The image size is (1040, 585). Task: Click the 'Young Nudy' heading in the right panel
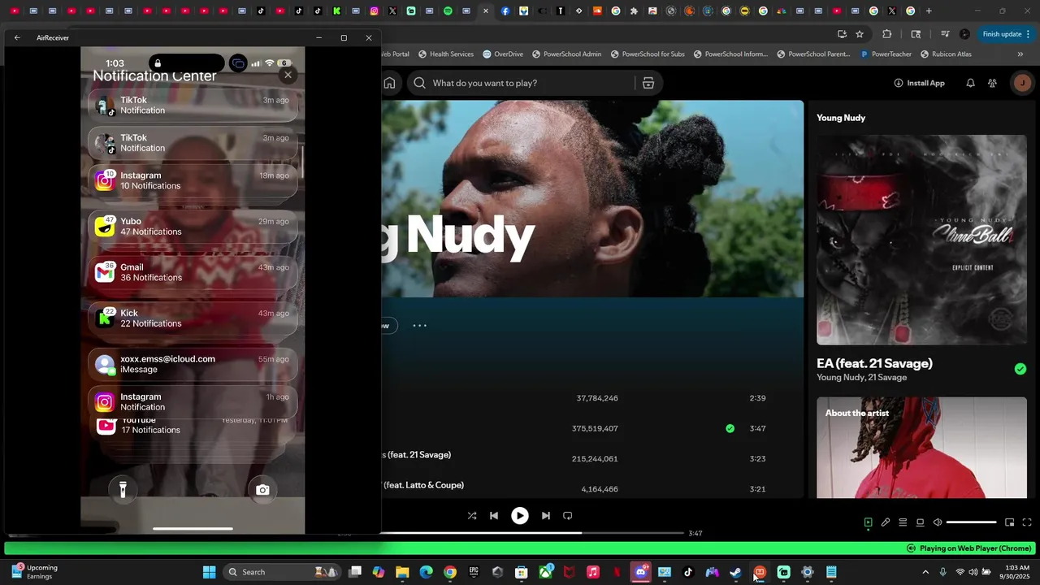(841, 118)
